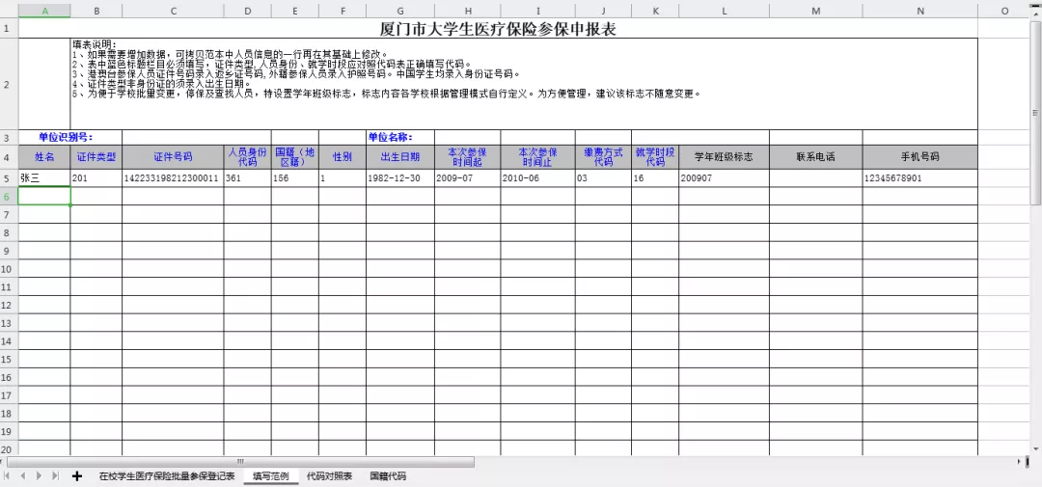Select column L header

tap(725, 11)
